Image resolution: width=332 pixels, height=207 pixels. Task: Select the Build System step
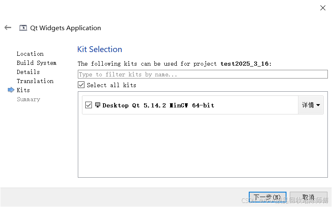[36, 63]
